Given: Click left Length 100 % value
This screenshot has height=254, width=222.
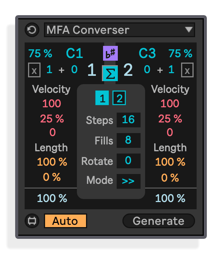Looking at the screenshot, I should pyautogui.click(x=52, y=161).
